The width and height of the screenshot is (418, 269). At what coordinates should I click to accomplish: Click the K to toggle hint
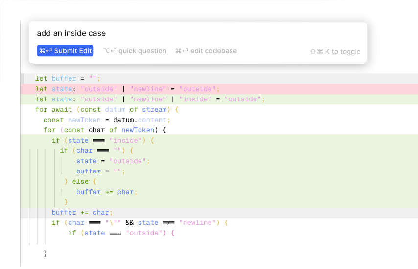tap(335, 51)
